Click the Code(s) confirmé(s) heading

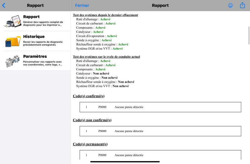89,96
